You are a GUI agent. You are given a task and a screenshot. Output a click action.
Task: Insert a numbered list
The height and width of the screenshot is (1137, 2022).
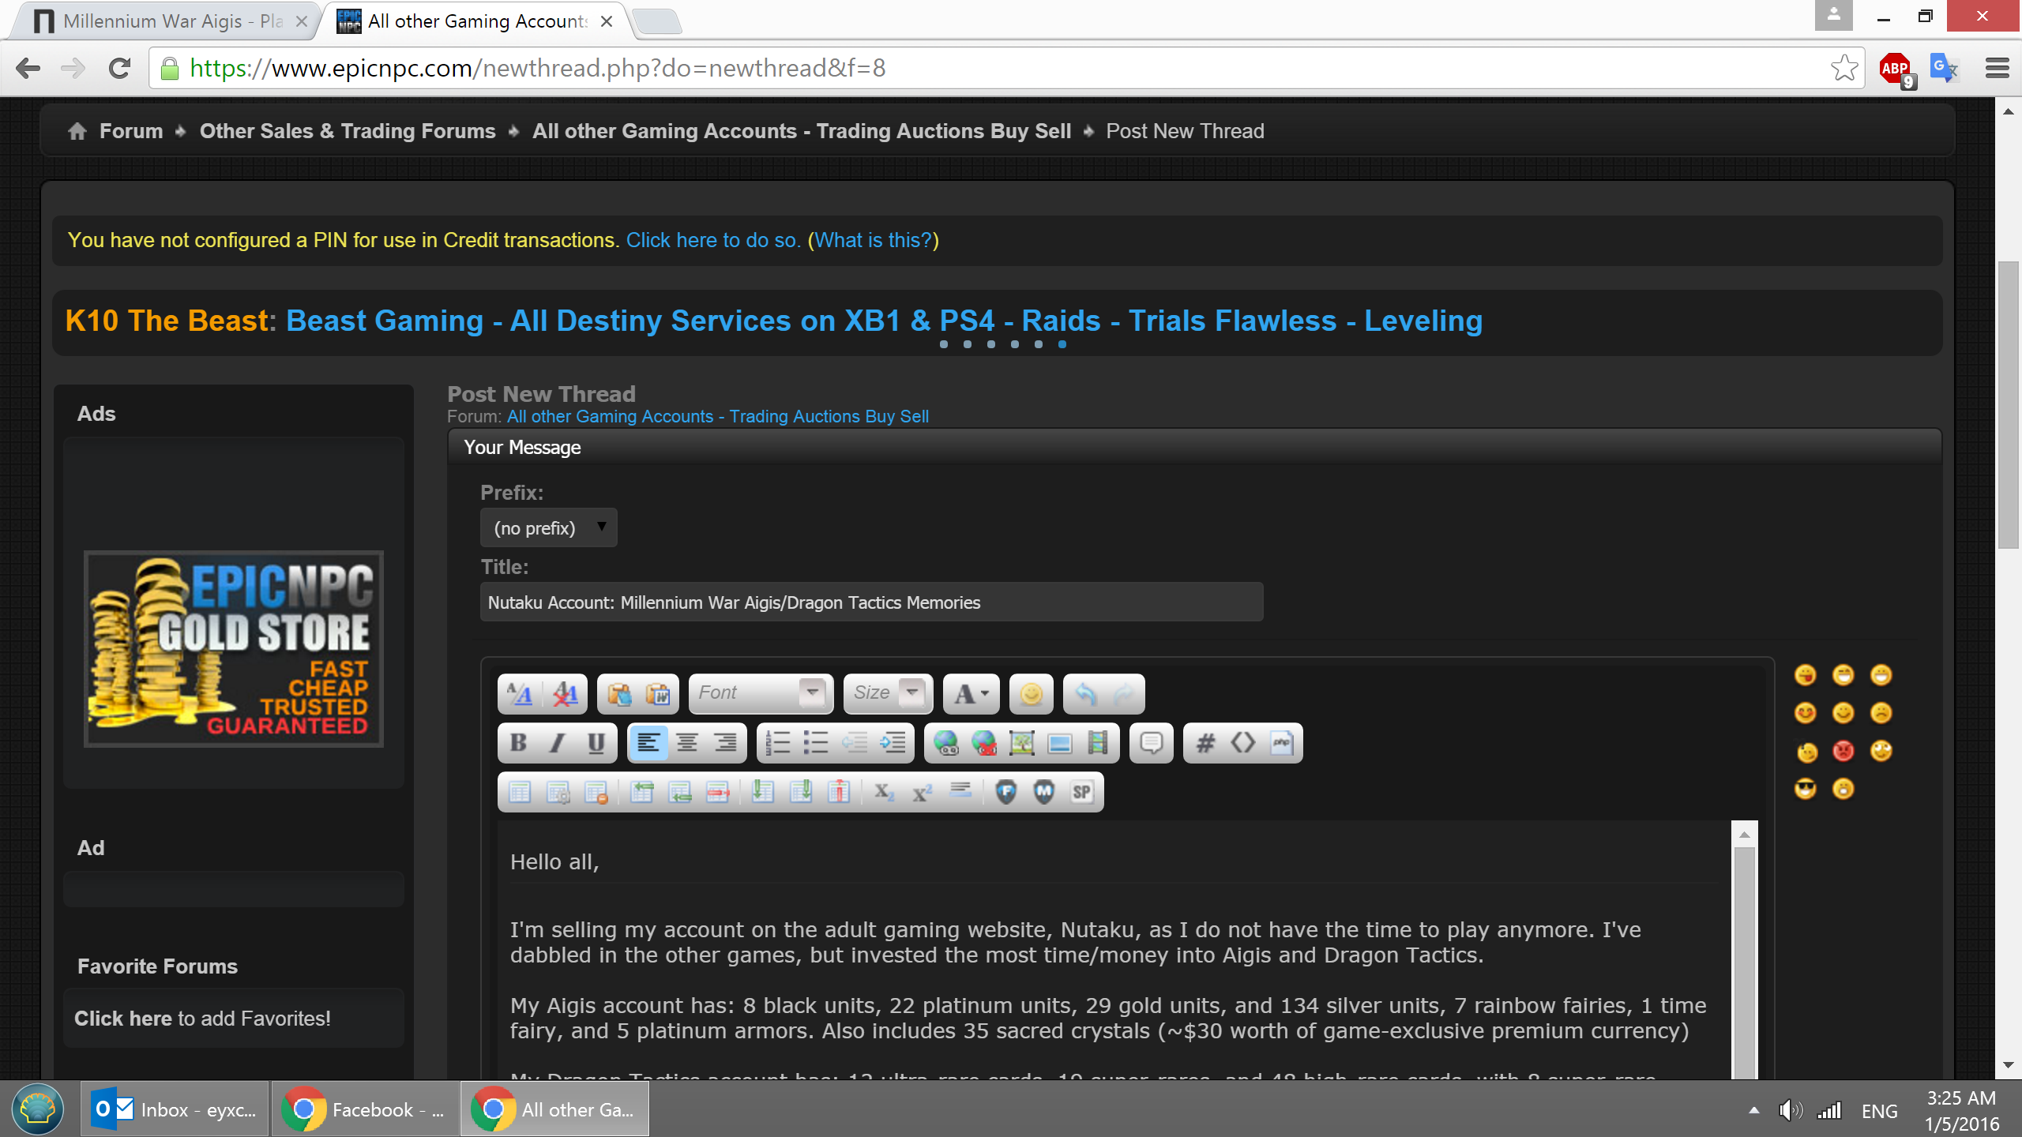click(x=778, y=743)
